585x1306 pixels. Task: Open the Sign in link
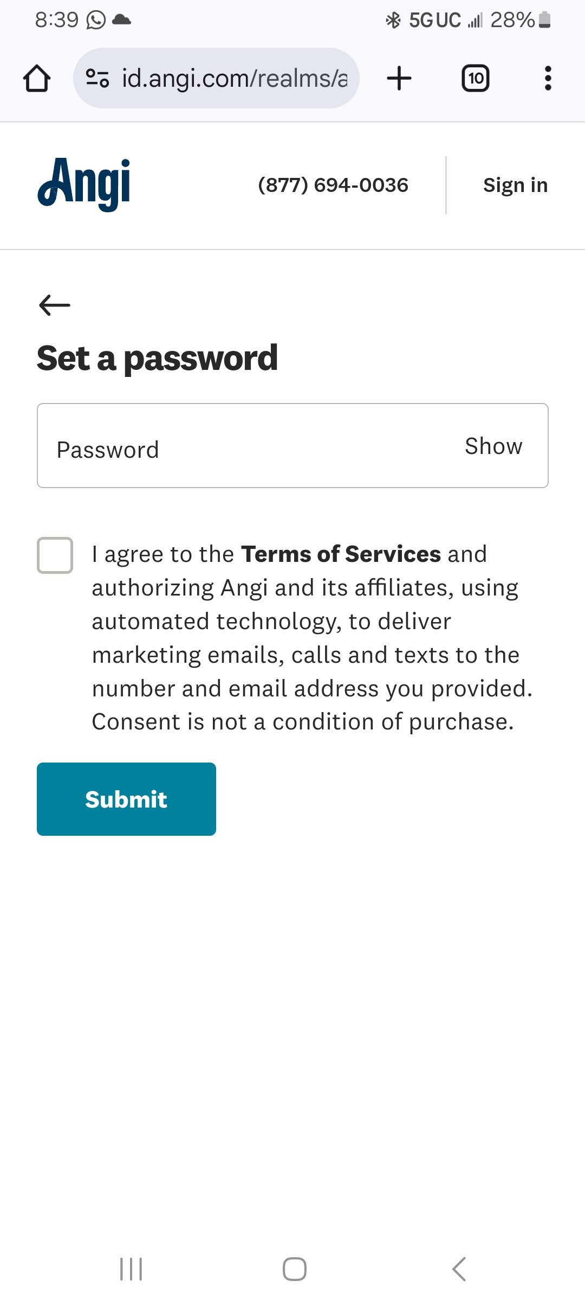click(515, 185)
